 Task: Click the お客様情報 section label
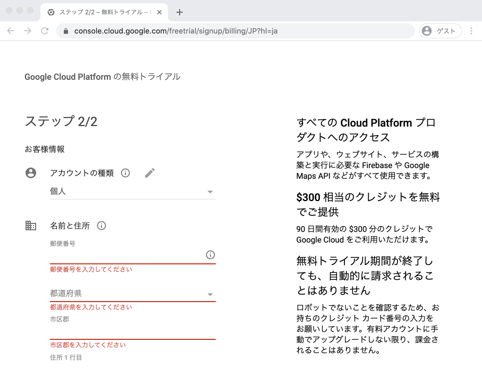point(45,149)
